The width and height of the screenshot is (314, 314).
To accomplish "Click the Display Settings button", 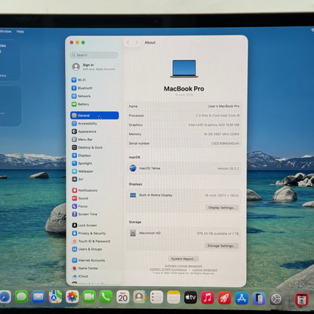I will [x=222, y=208].
